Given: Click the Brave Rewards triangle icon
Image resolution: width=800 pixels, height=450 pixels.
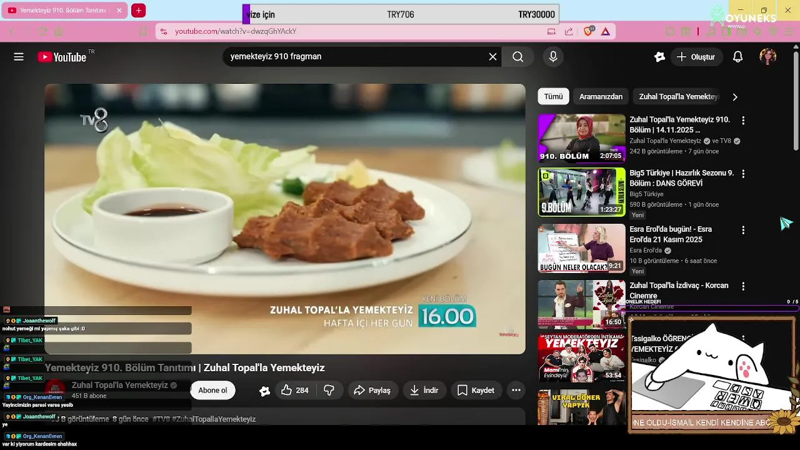Looking at the screenshot, I should click(606, 31).
